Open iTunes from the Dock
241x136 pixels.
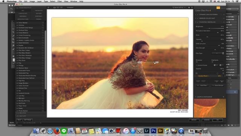pyautogui.click(x=126, y=131)
